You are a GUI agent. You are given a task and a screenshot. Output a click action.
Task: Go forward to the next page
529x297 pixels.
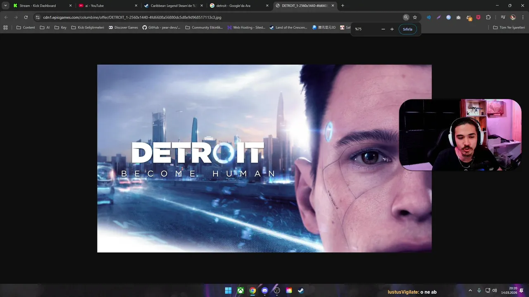[16, 17]
